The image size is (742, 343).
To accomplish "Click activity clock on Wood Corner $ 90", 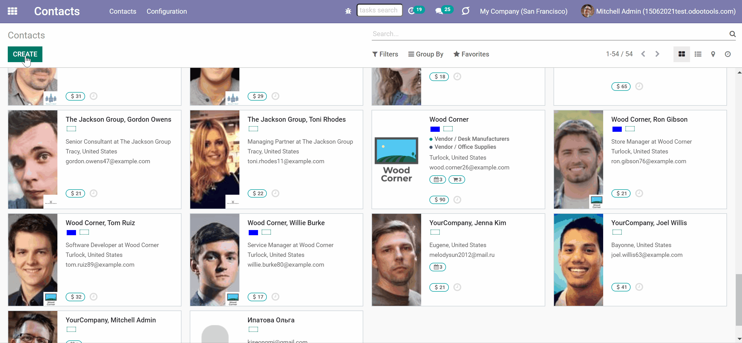I will click(x=457, y=200).
